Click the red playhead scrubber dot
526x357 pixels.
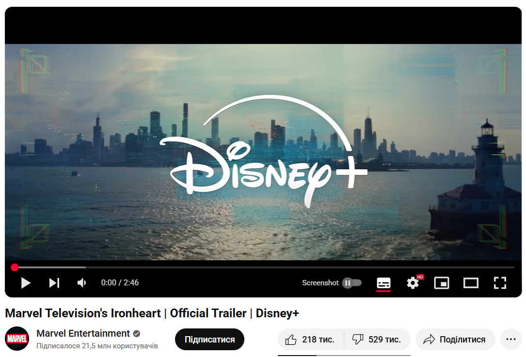15,267
